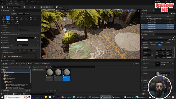
Task: Open the Platforms dropdown
Action: (x=60, y=7)
